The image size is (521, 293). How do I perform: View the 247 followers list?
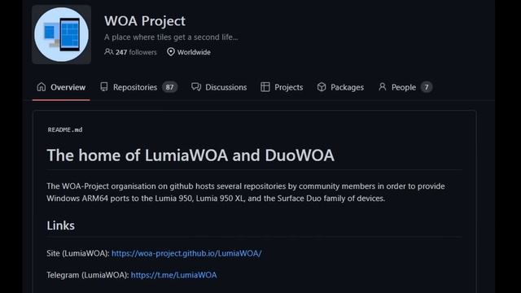point(136,52)
